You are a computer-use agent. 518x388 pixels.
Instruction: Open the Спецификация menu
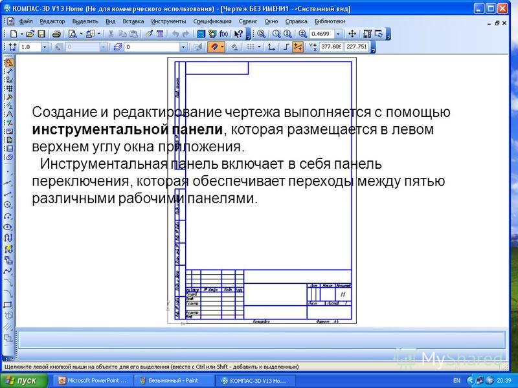pyautogui.click(x=212, y=21)
